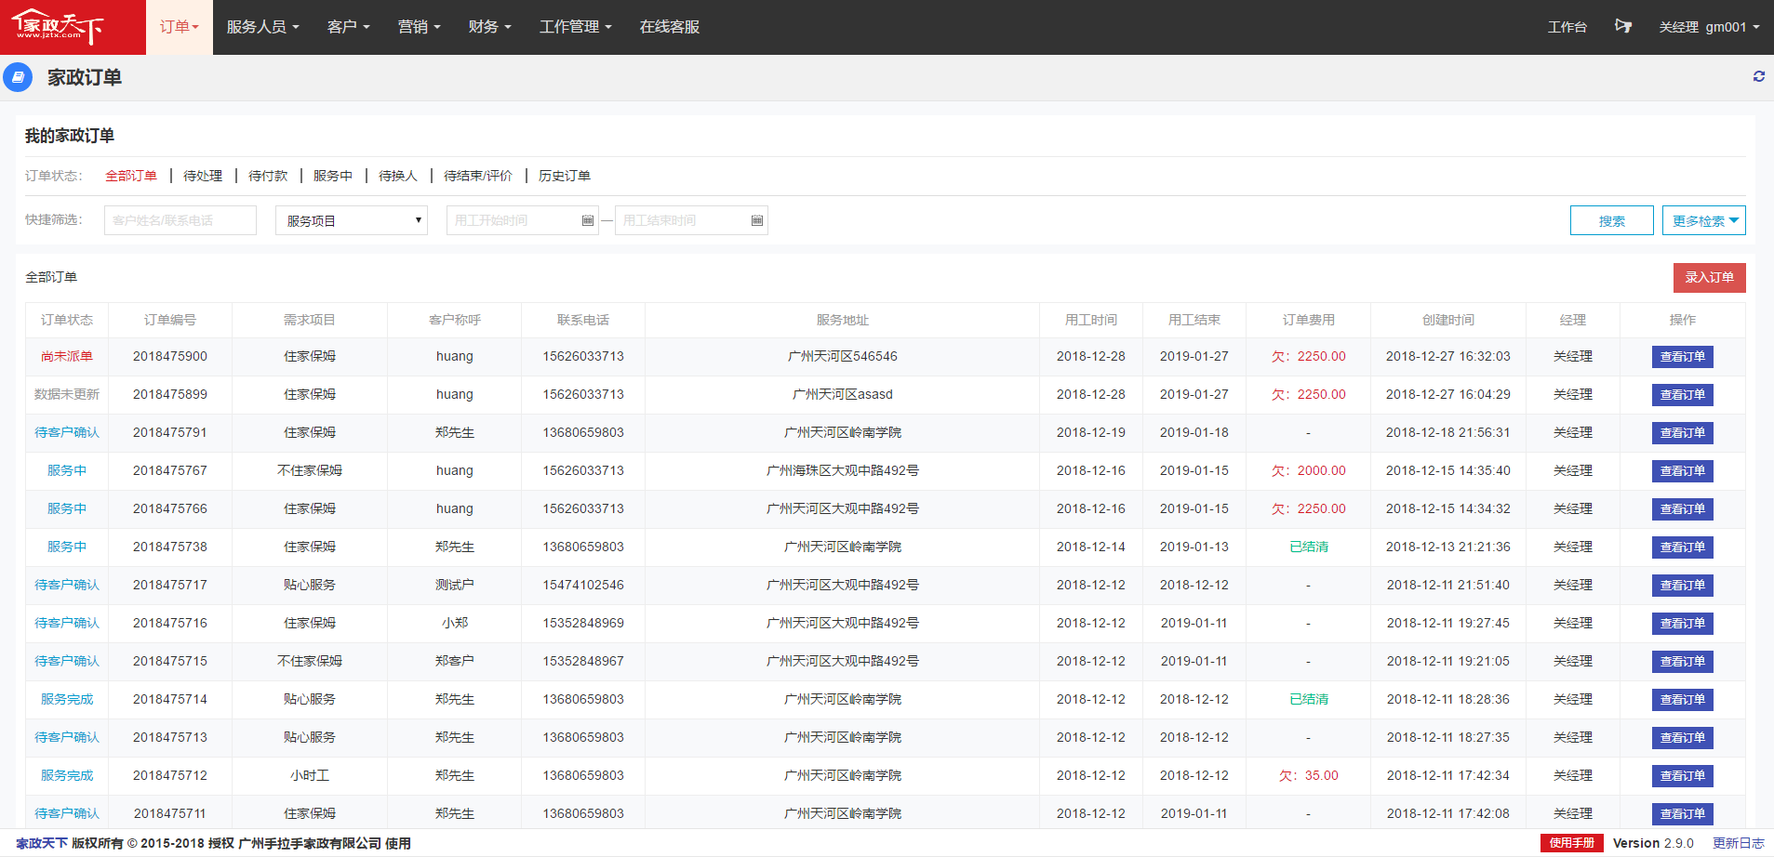Open 更新日志 link
The width and height of the screenshot is (1774, 857).
pyautogui.click(x=1739, y=843)
